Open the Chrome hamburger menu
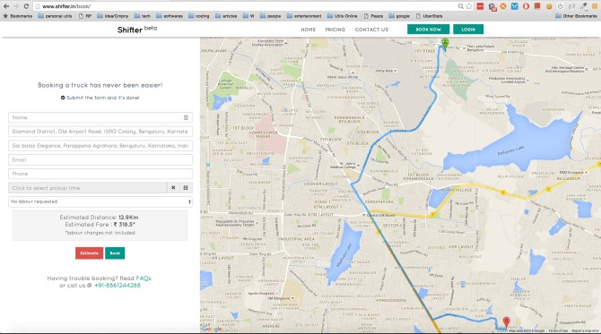This screenshot has width=601, height=334. [595, 6]
